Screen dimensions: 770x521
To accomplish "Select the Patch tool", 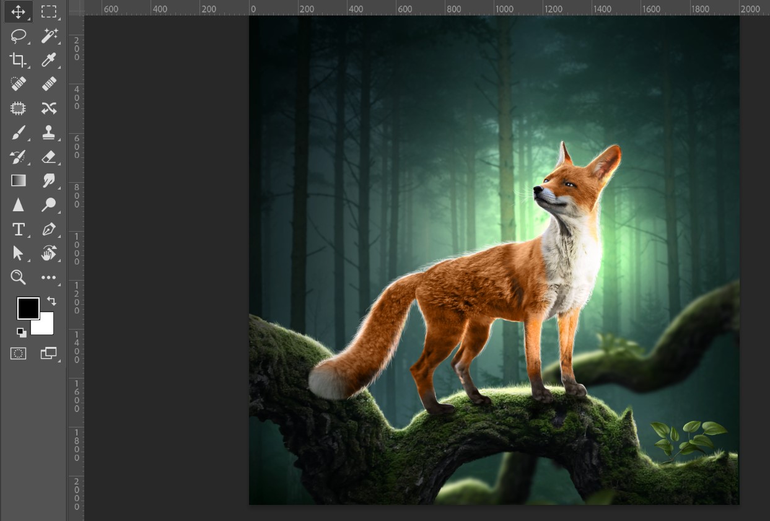I will coord(19,108).
